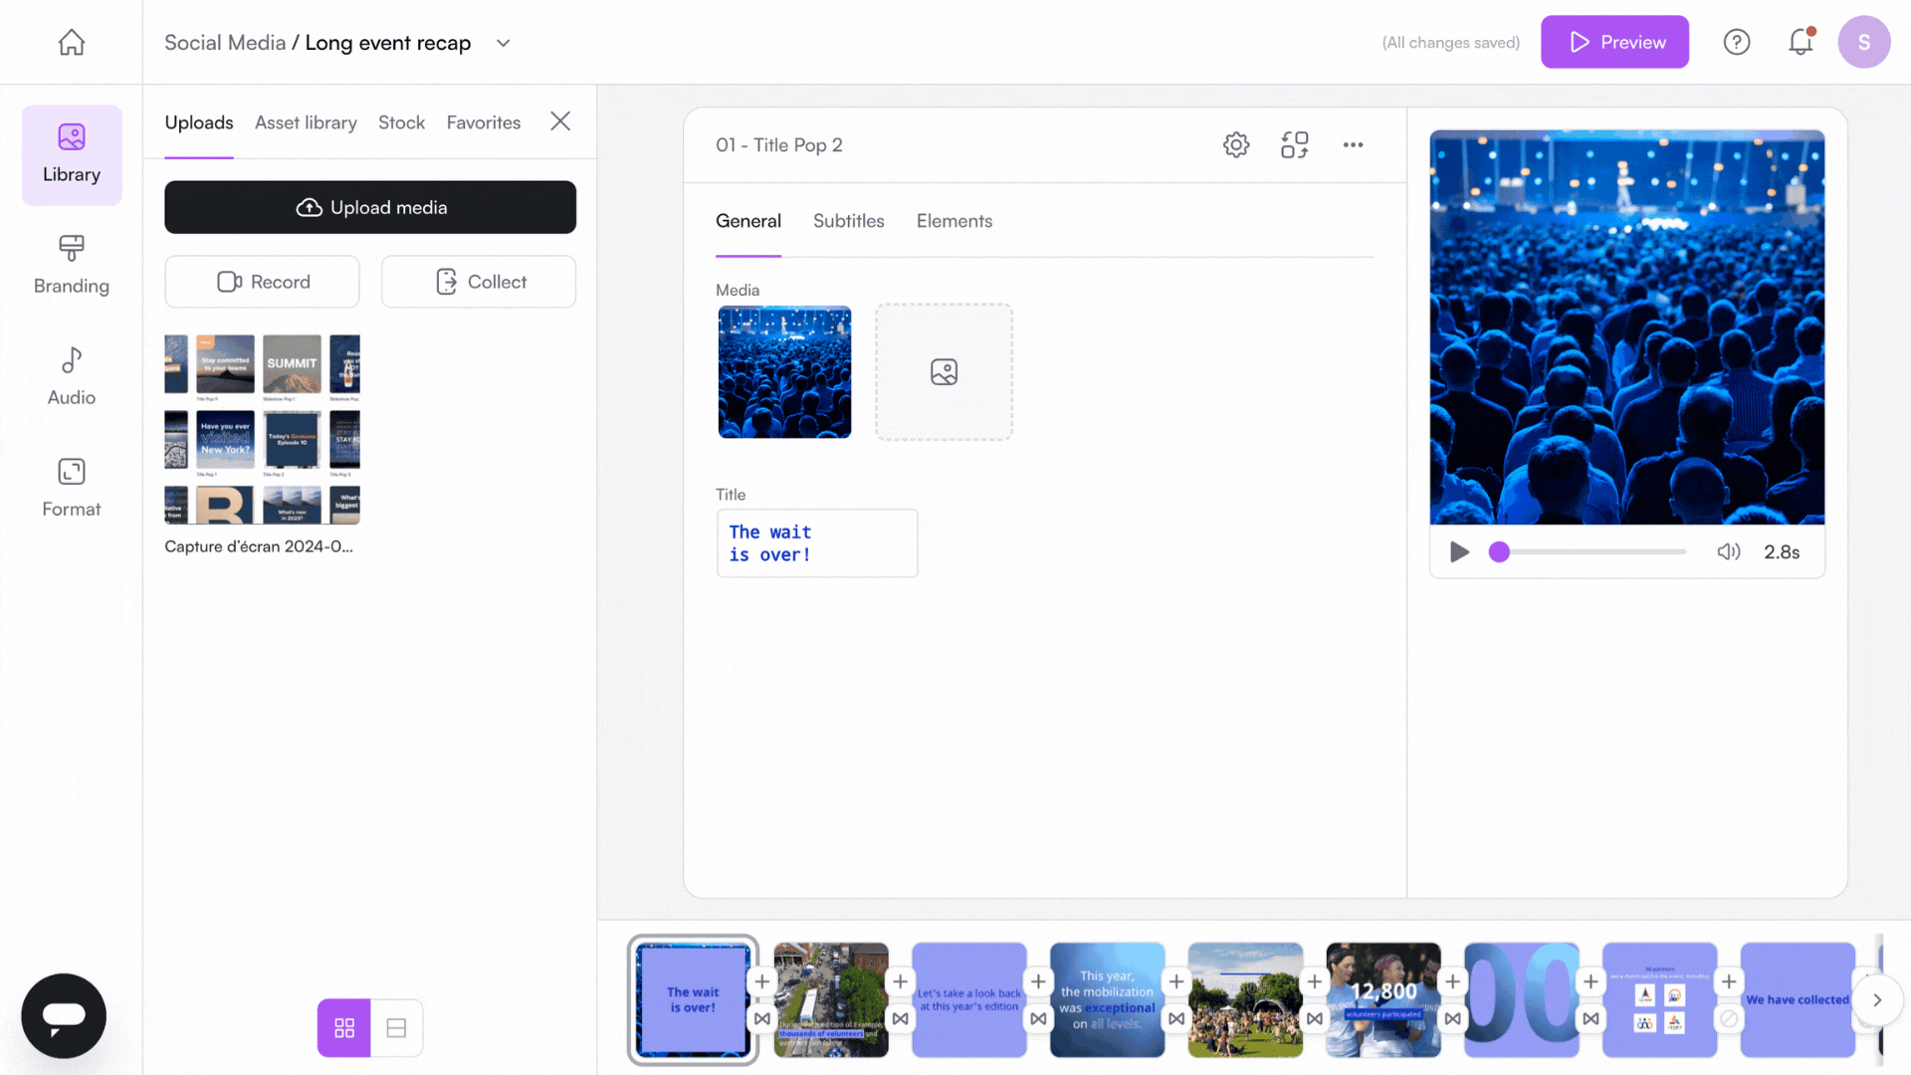
Task: Switch to the Uploads tab
Action: (x=199, y=122)
